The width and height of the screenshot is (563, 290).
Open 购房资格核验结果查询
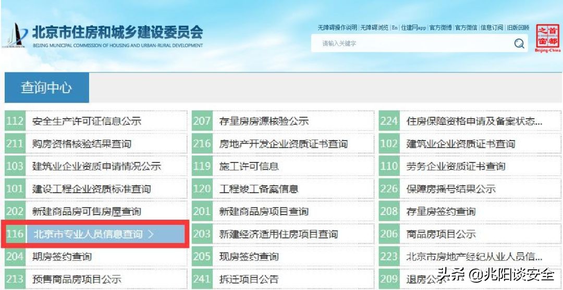pos(81,144)
